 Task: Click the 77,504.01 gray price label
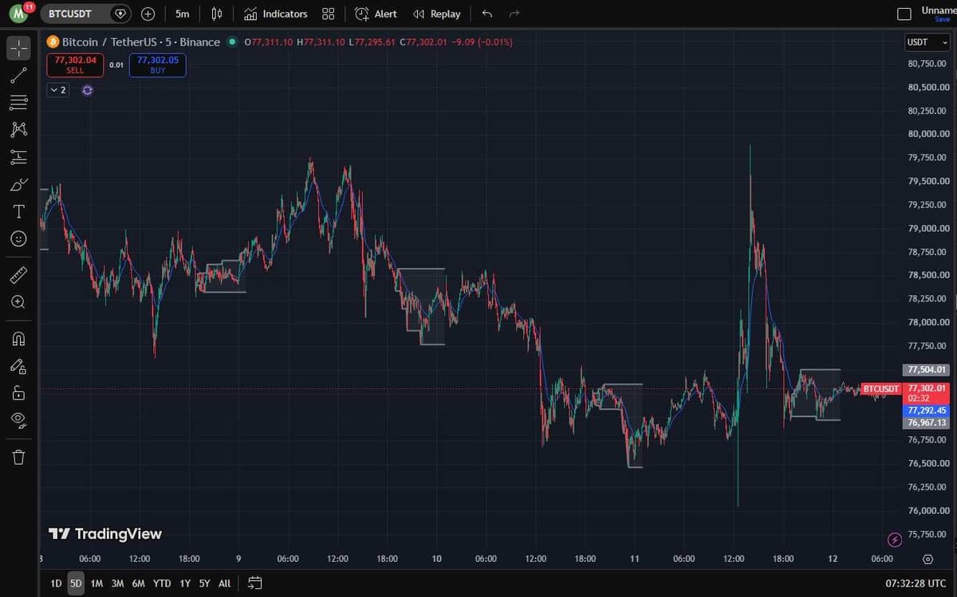[x=925, y=370]
